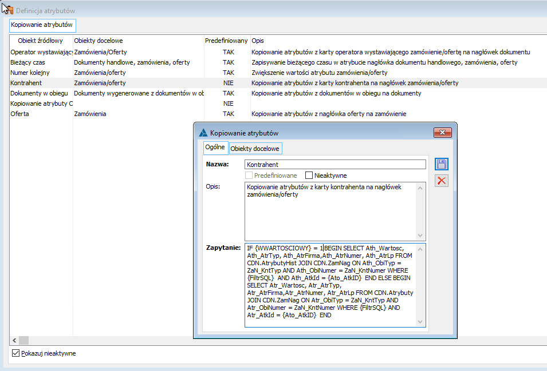Image resolution: width=547 pixels, height=371 pixels.
Task: Click the Predefiniowany column header
Action: coord(226,41)
